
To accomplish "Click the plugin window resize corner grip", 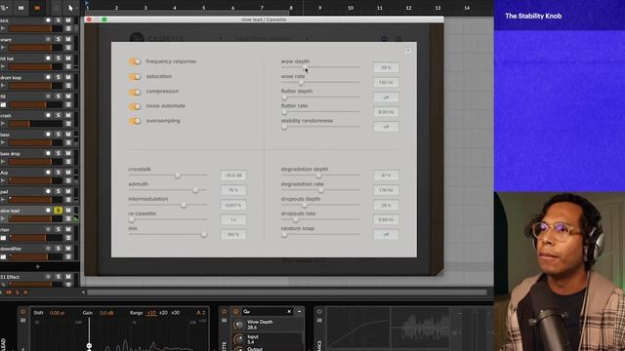I will click(440, 273).
